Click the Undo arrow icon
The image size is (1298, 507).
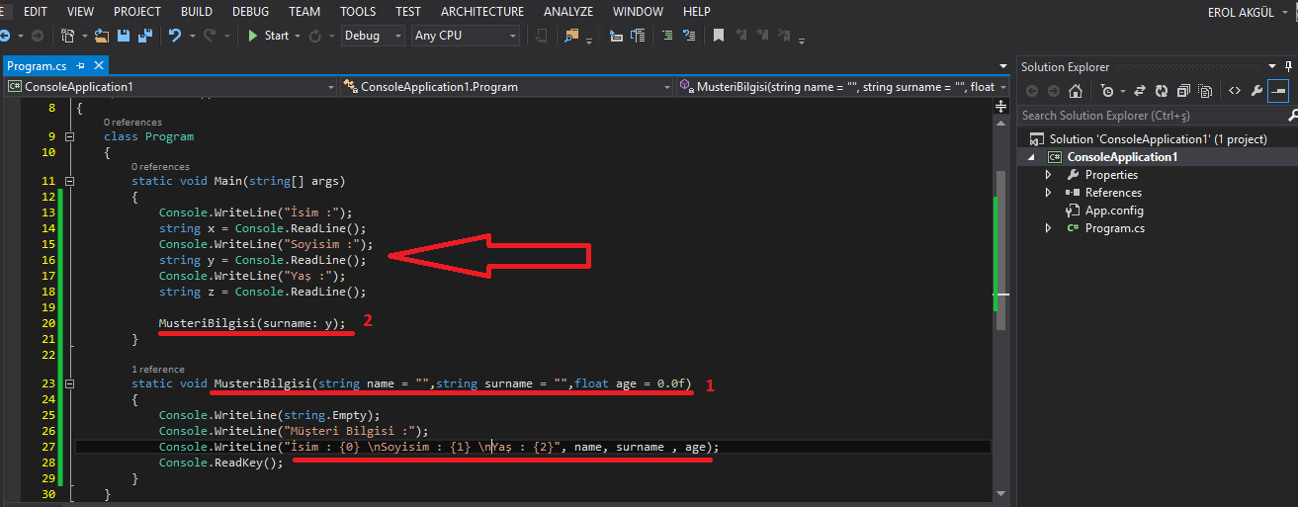point(175,36)
